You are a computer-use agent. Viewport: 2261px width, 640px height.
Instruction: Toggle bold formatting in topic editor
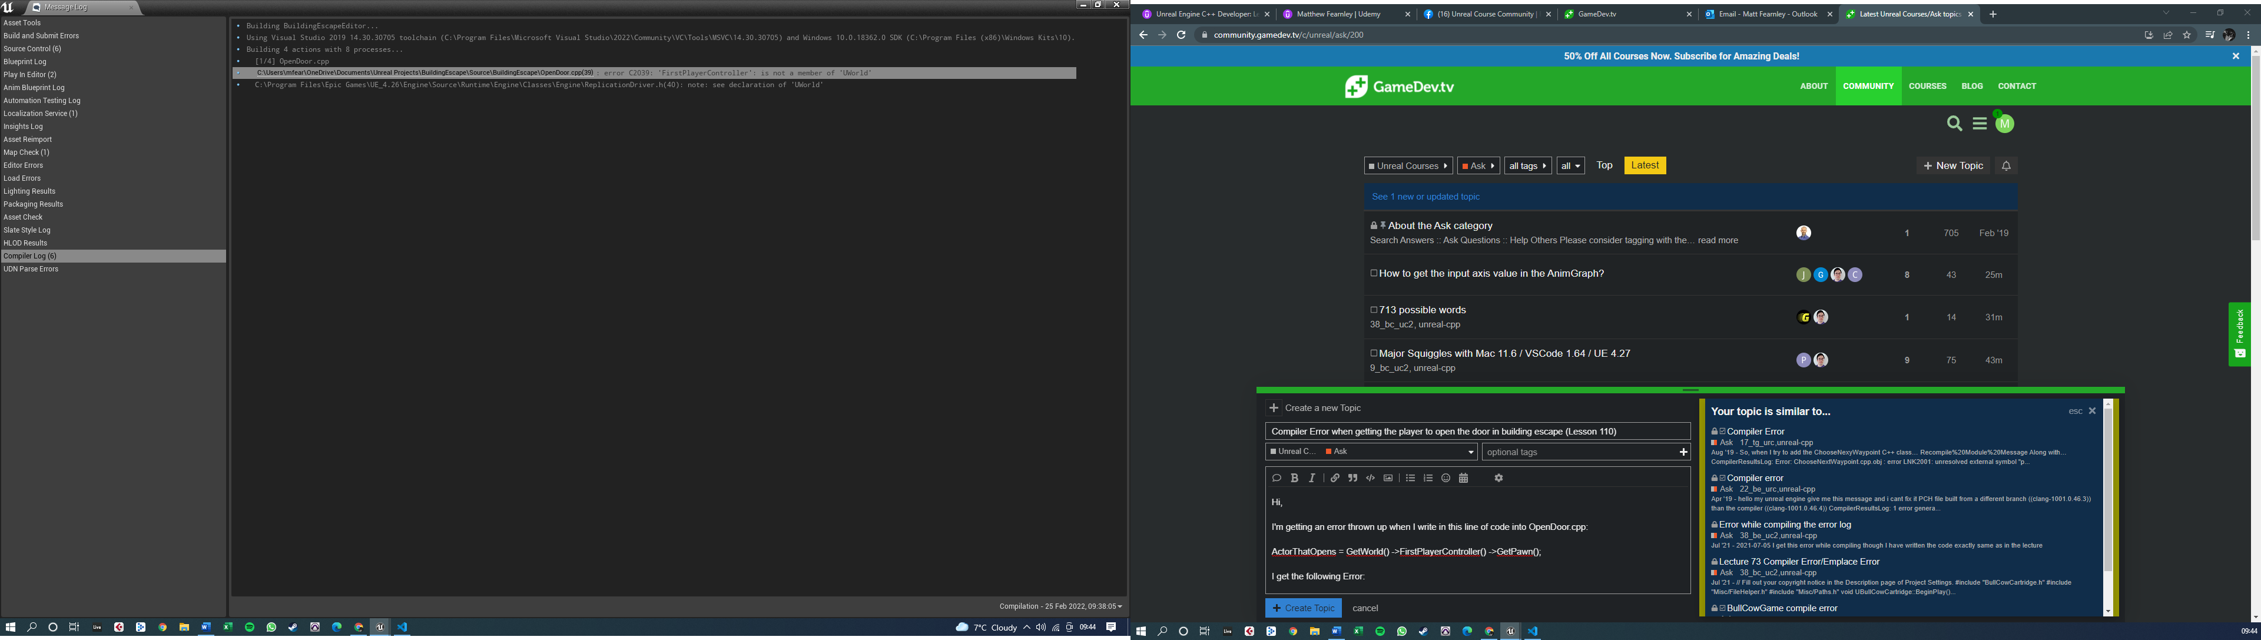pos(1294,479)
